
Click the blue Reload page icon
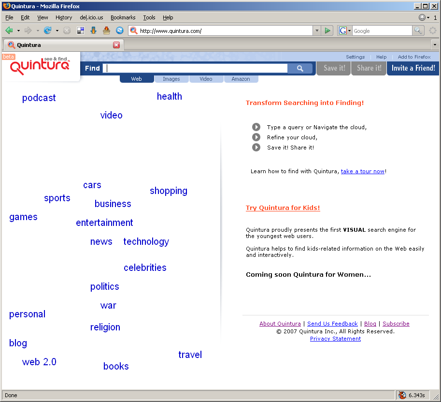(47, 30)
